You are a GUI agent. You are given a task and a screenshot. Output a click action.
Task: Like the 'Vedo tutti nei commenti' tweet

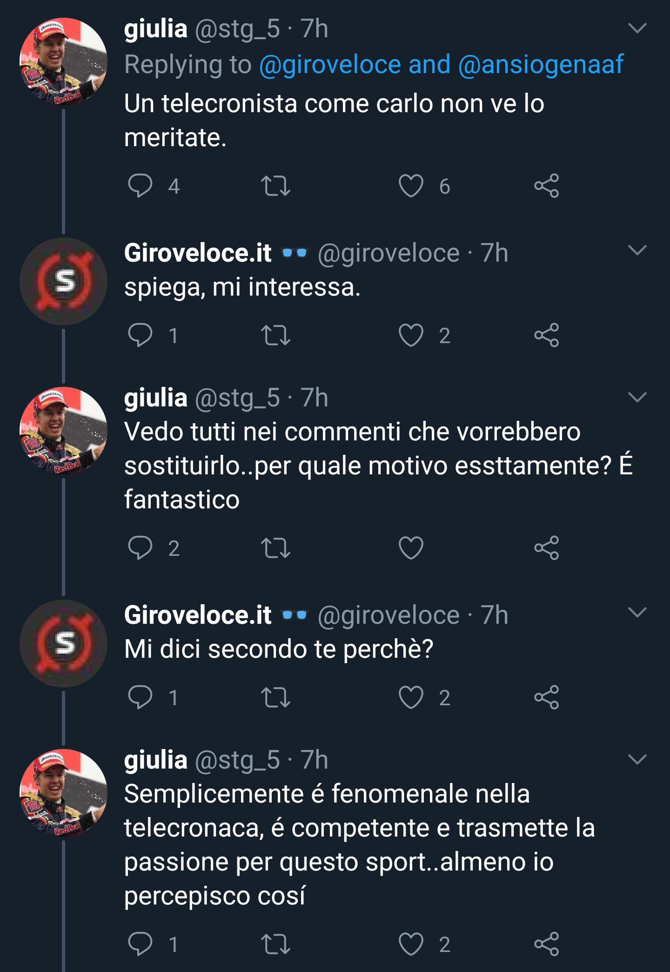pos(411,547)
